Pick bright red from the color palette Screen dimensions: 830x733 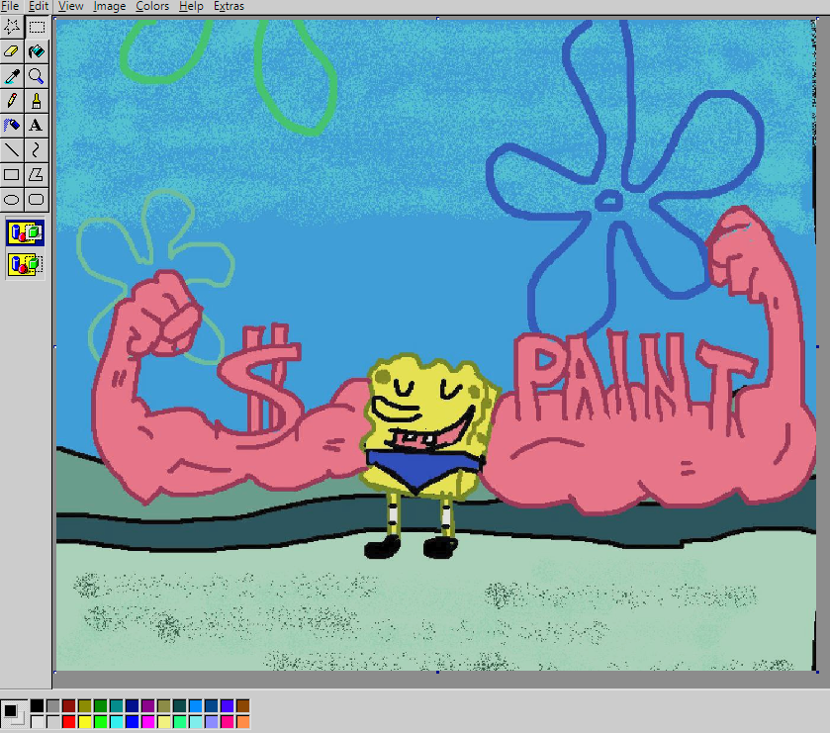point(69,721)
